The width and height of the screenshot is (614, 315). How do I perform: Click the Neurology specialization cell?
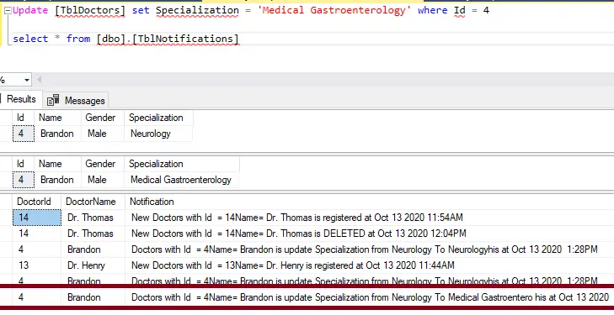(x=158, y=134)
